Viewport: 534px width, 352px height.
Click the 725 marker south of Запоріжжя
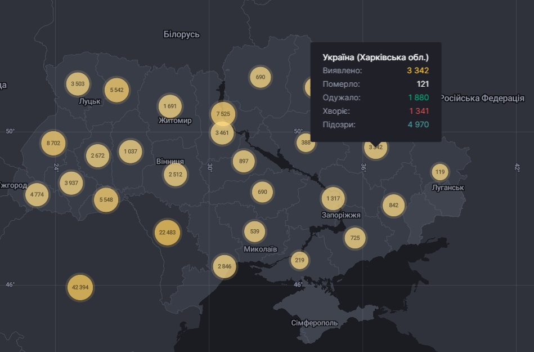tap(354, 238)
